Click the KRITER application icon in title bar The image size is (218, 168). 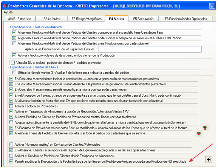coord(5,6)
